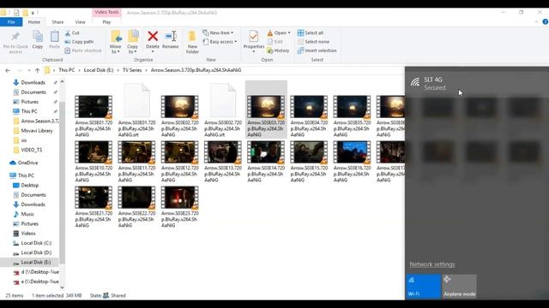Viewport: 549px width, 308px height.
Task: Click Invert selection in ribbon
Action: [x=317, y=50]
